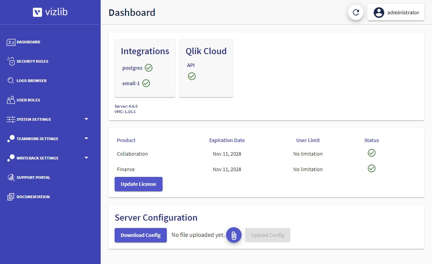The width and height of the screenshot is (432, 264).
Task: Click the Teamwork Settings icon
Action: 11,139
